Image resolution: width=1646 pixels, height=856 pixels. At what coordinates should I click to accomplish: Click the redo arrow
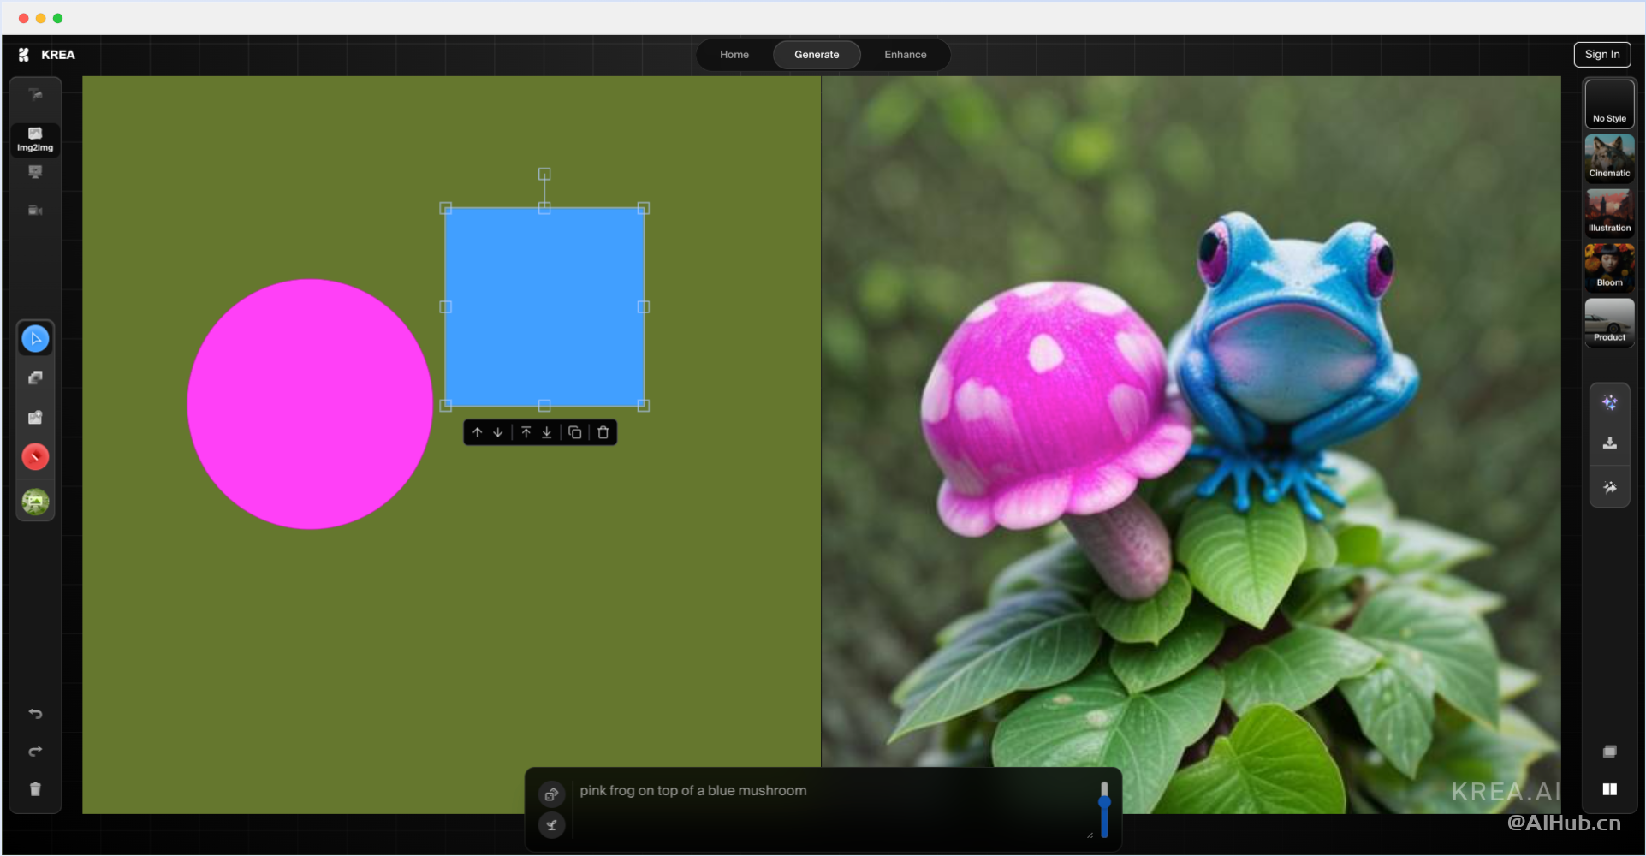pos(35,752)
